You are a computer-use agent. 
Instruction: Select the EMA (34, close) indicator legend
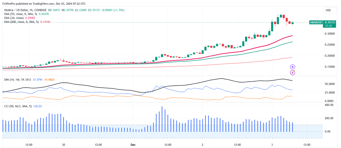click(x=16, y=18)
